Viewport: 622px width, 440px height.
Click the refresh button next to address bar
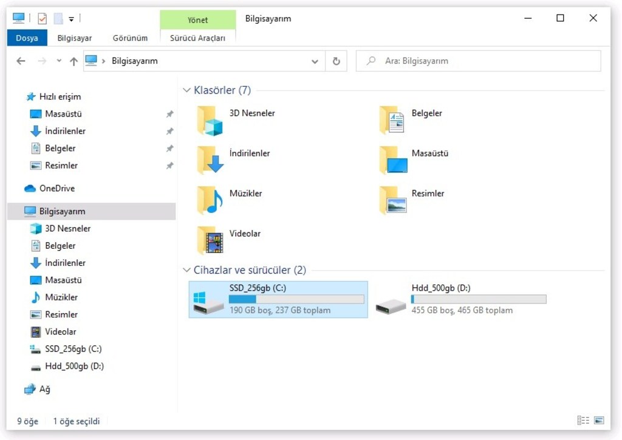(336, 61)
